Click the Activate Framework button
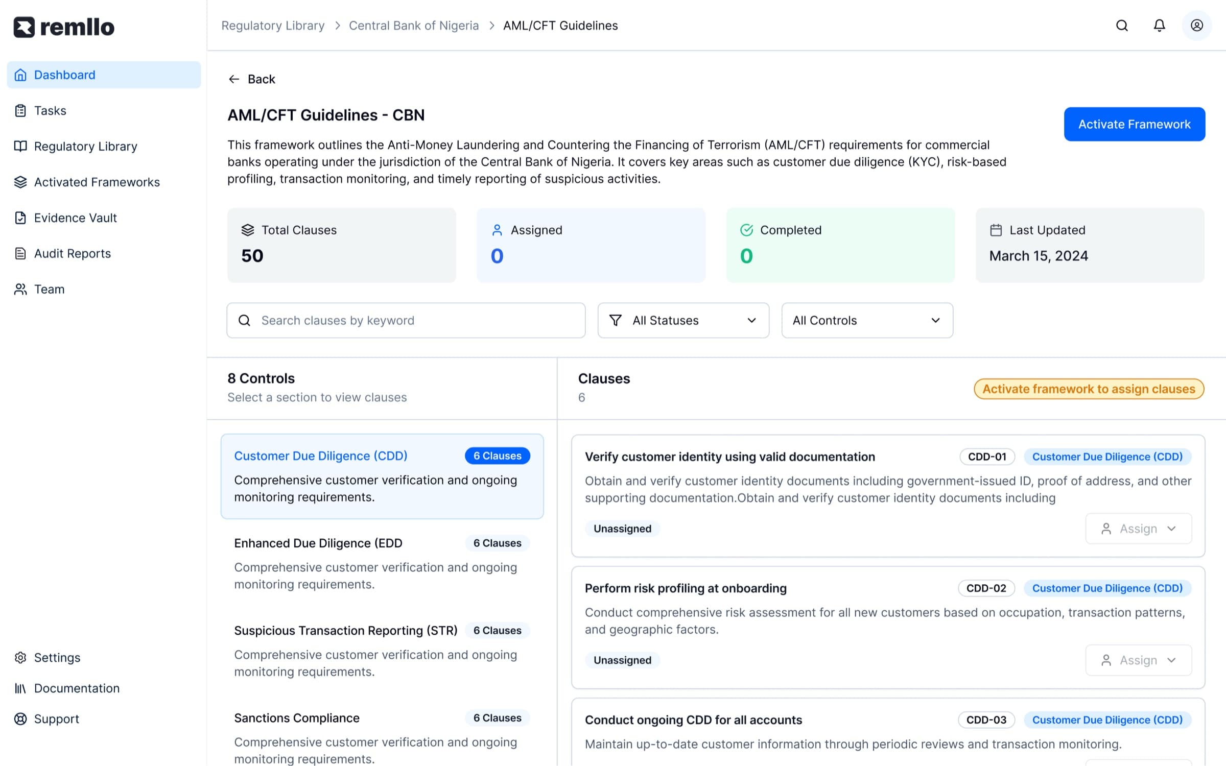The height and width of the screenshot is (766, 1226). coord(1135,124)
